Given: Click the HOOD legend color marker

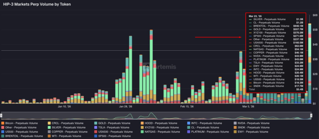Looking at the screenshot, I should point(142,123).
